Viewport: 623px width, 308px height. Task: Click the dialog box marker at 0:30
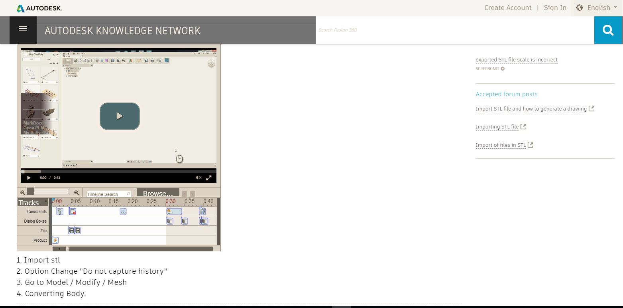click(x=170, y=221)
